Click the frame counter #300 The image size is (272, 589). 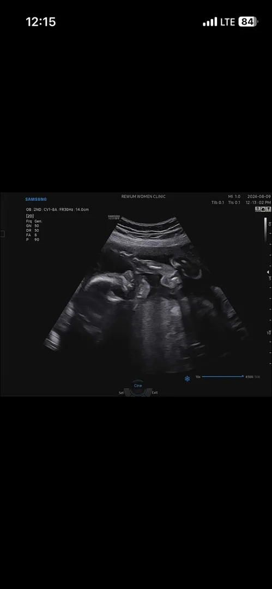(249, 377)
